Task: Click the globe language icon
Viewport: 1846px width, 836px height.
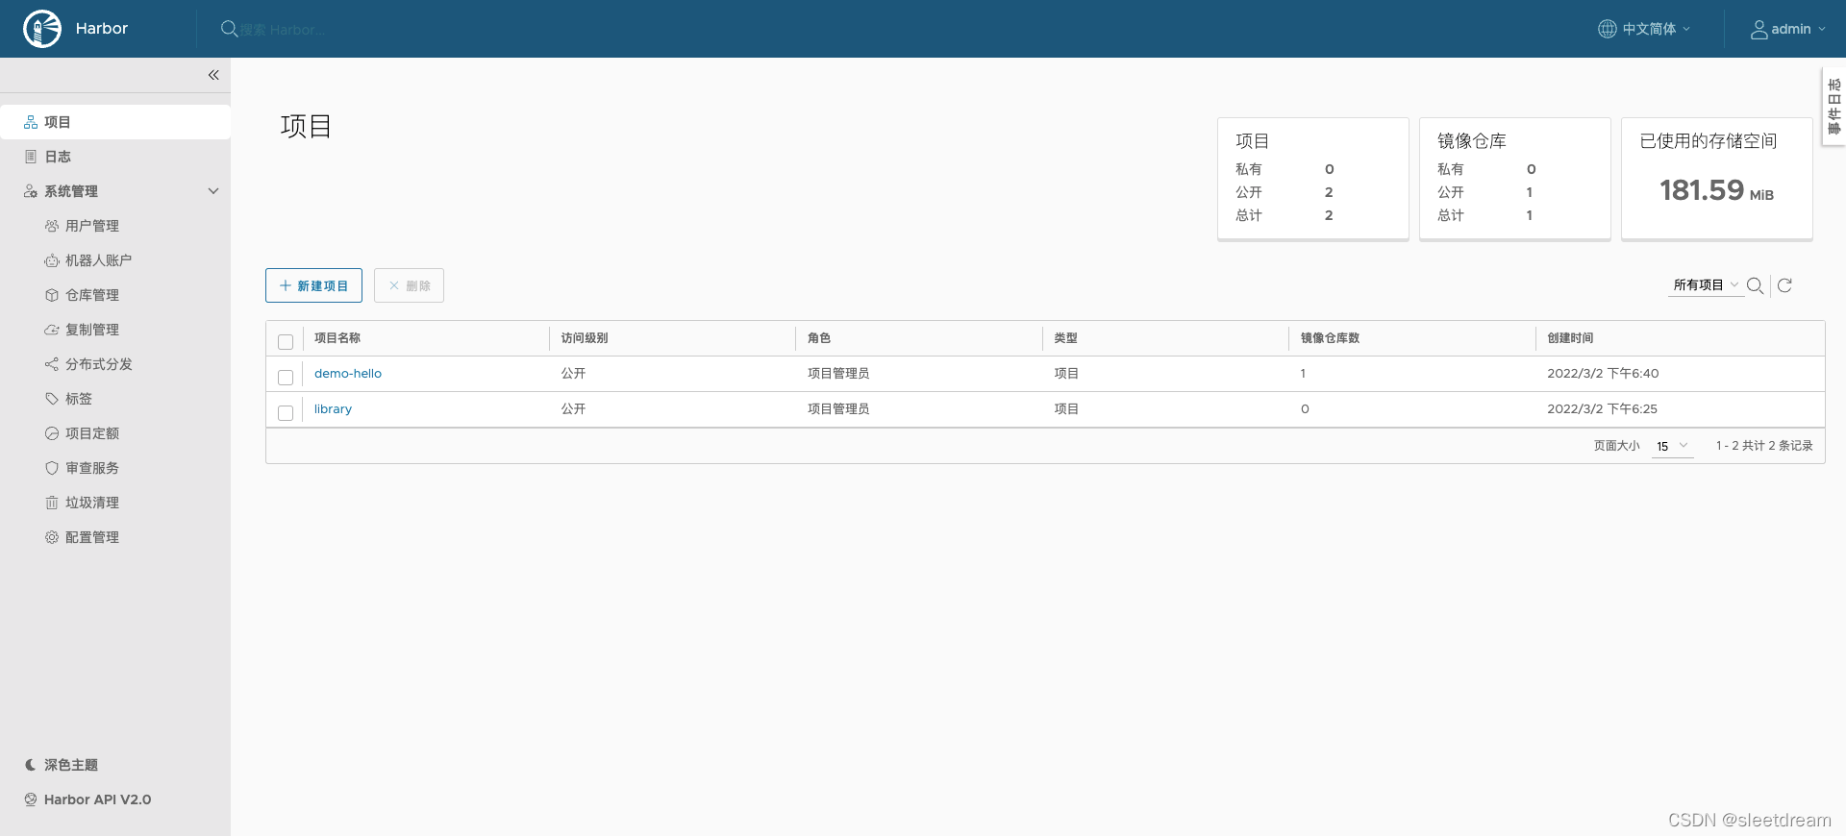Action: coord(1608,29)
